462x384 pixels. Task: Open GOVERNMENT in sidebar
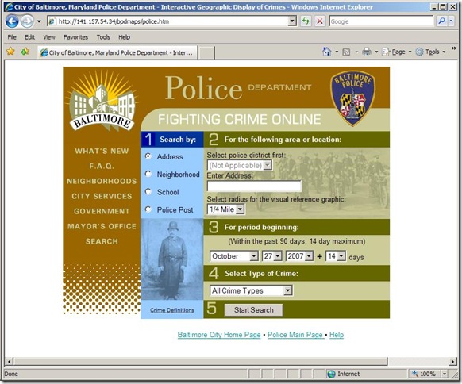(x=102, y=211)
